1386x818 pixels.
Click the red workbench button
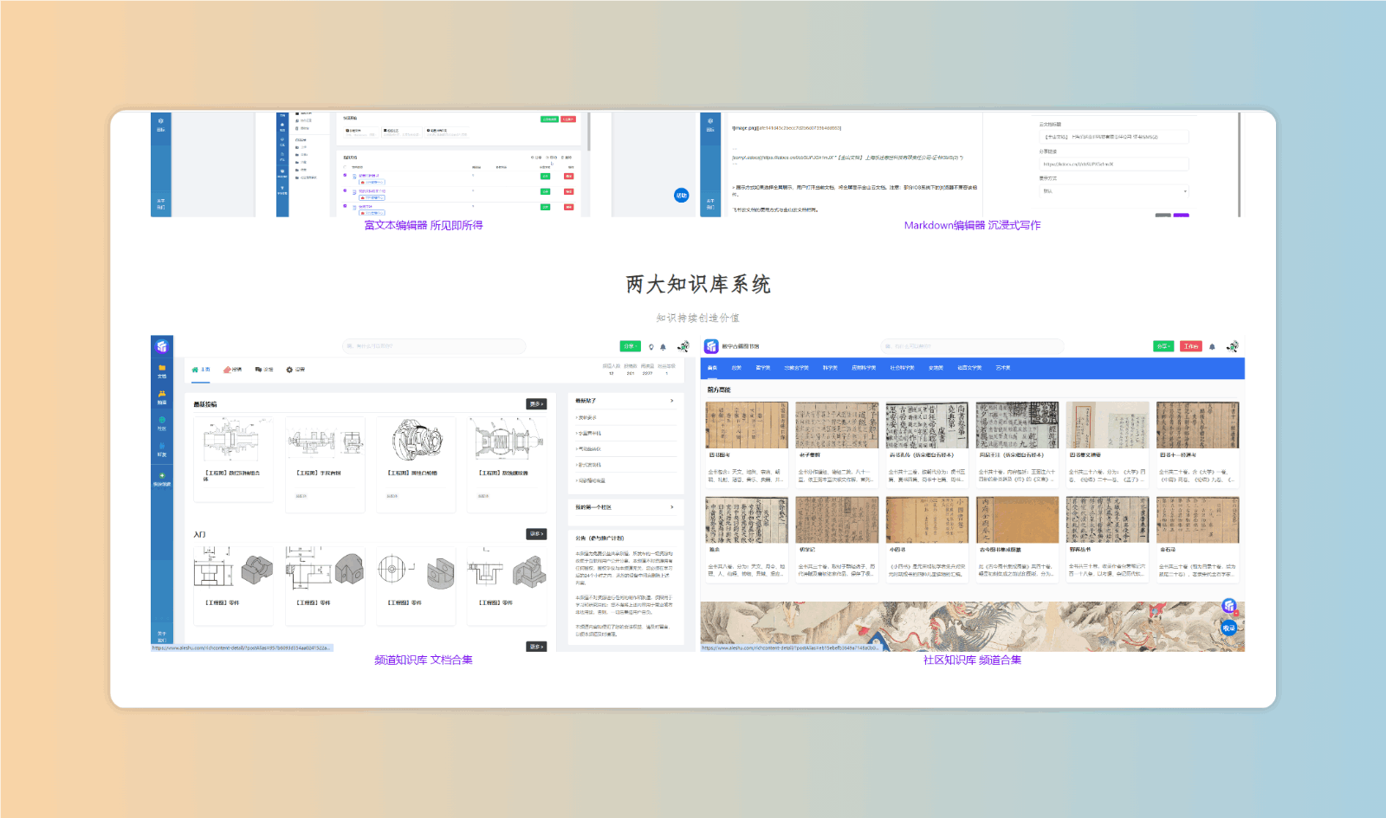click(1190, 346)
